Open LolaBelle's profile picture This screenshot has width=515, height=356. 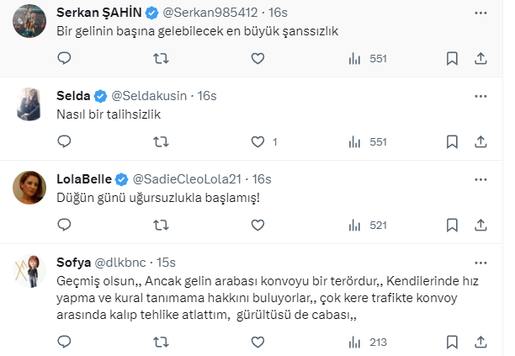click(30, 187)
